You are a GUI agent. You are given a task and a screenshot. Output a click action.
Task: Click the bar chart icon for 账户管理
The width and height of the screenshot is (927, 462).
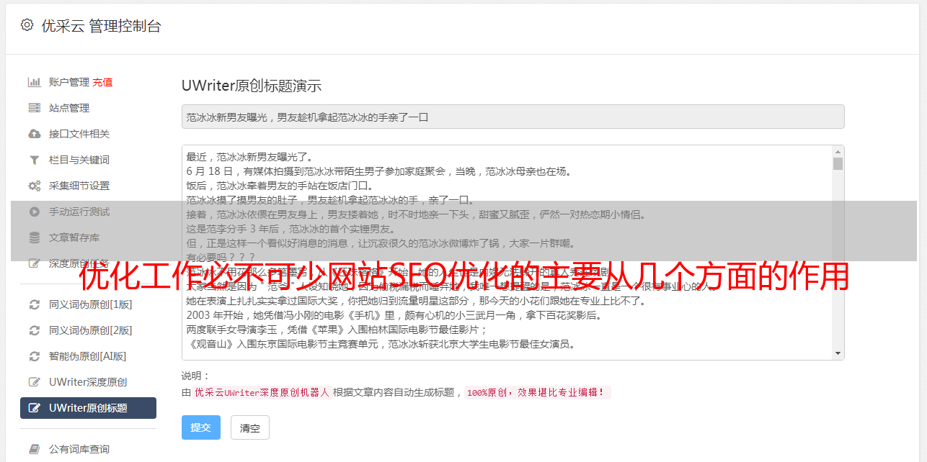coord(34,82)
